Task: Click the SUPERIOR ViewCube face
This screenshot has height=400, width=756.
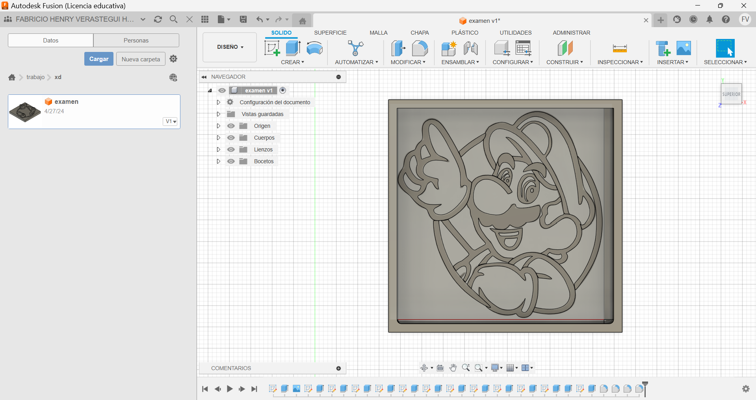Action: click(x=731, y=94)
